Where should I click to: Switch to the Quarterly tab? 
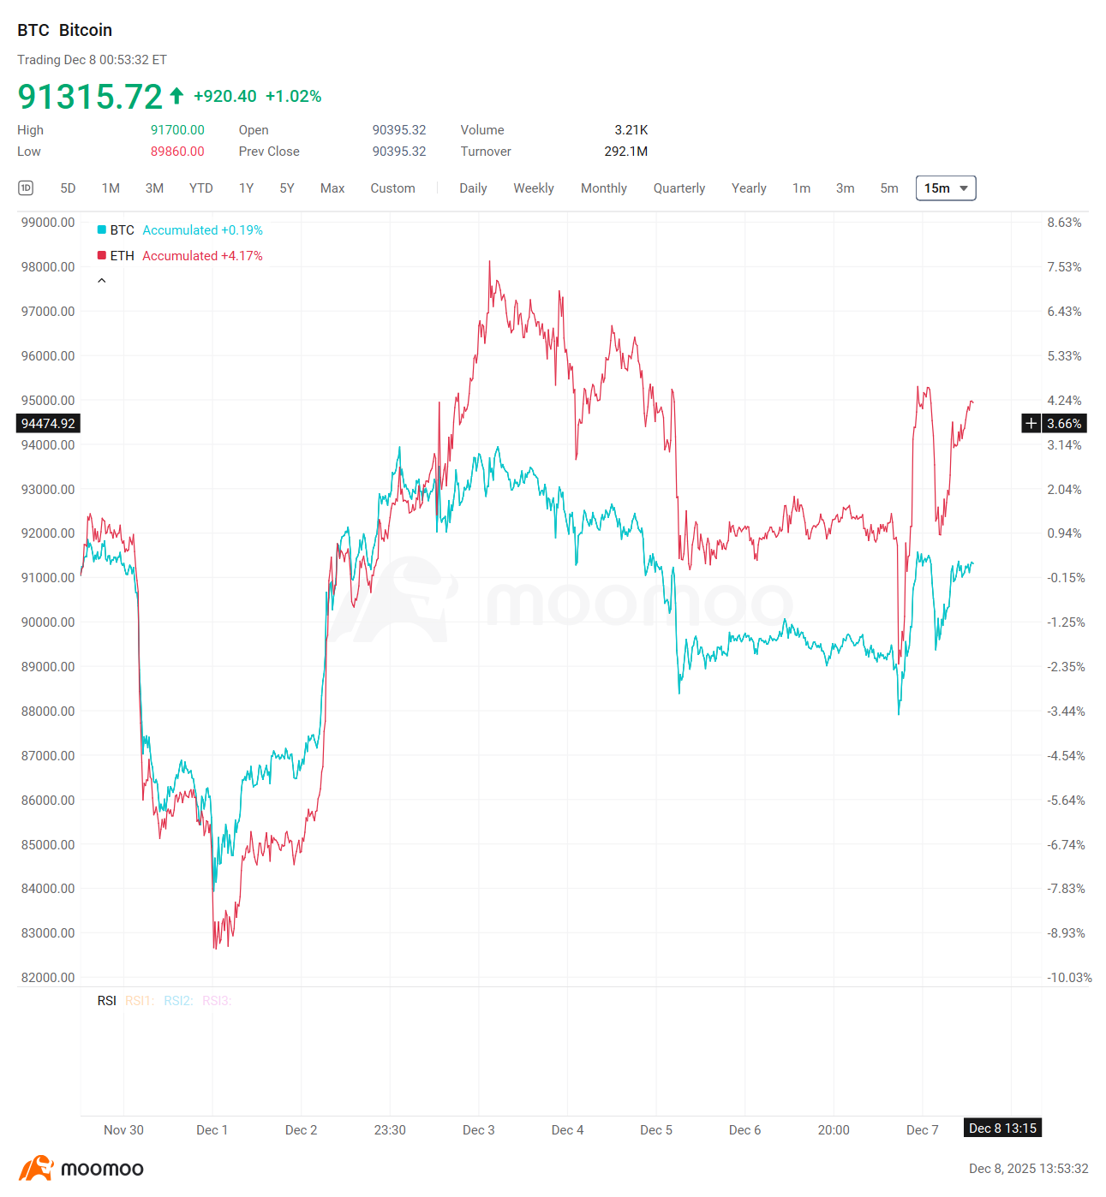679,188
